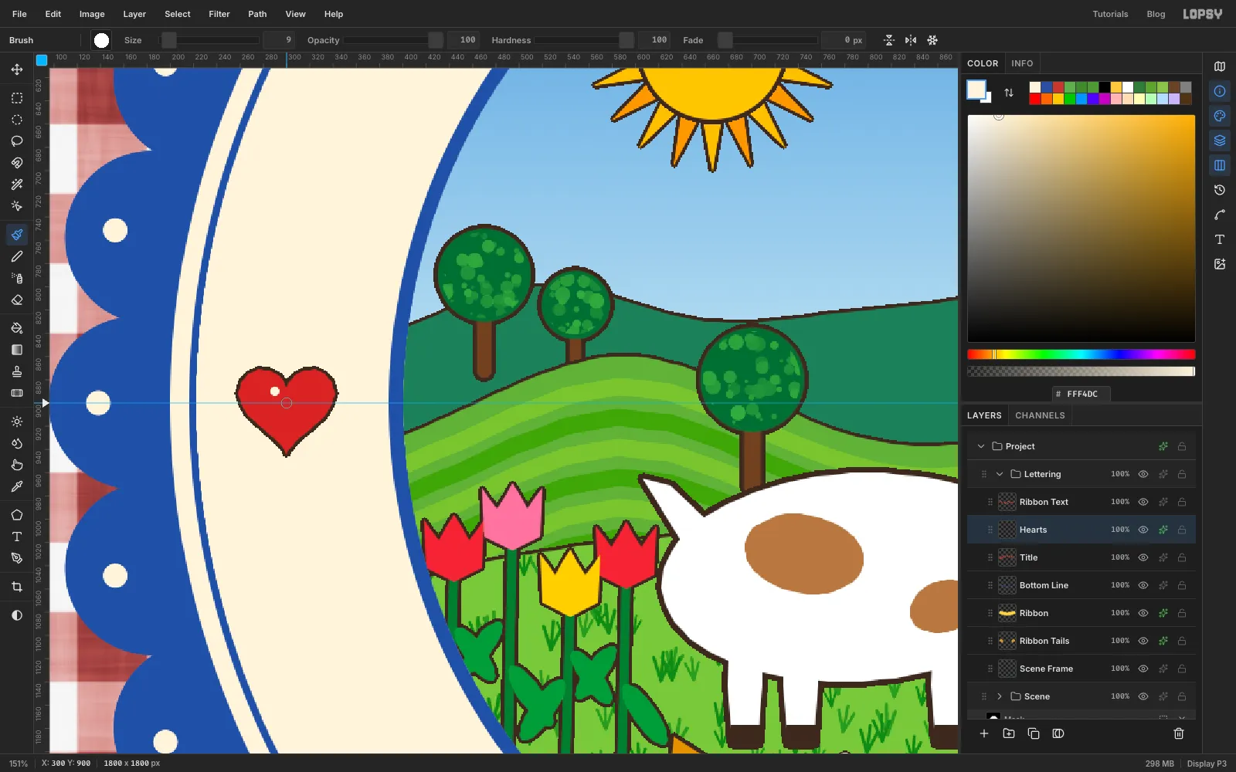Create a new layer group folder
The image size is (1236, 772).
click(x=1009, y=733)
